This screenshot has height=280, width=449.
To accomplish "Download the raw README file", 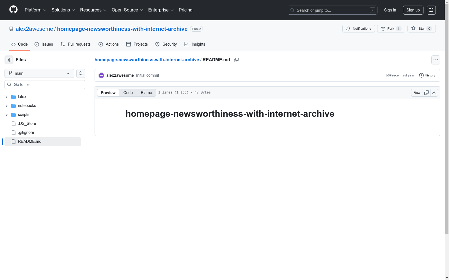I will [434, 93].
